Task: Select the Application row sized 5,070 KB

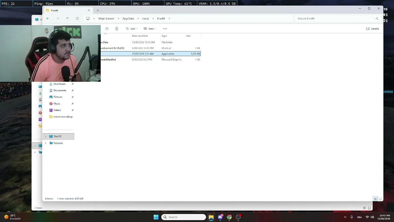Action: 151,54
